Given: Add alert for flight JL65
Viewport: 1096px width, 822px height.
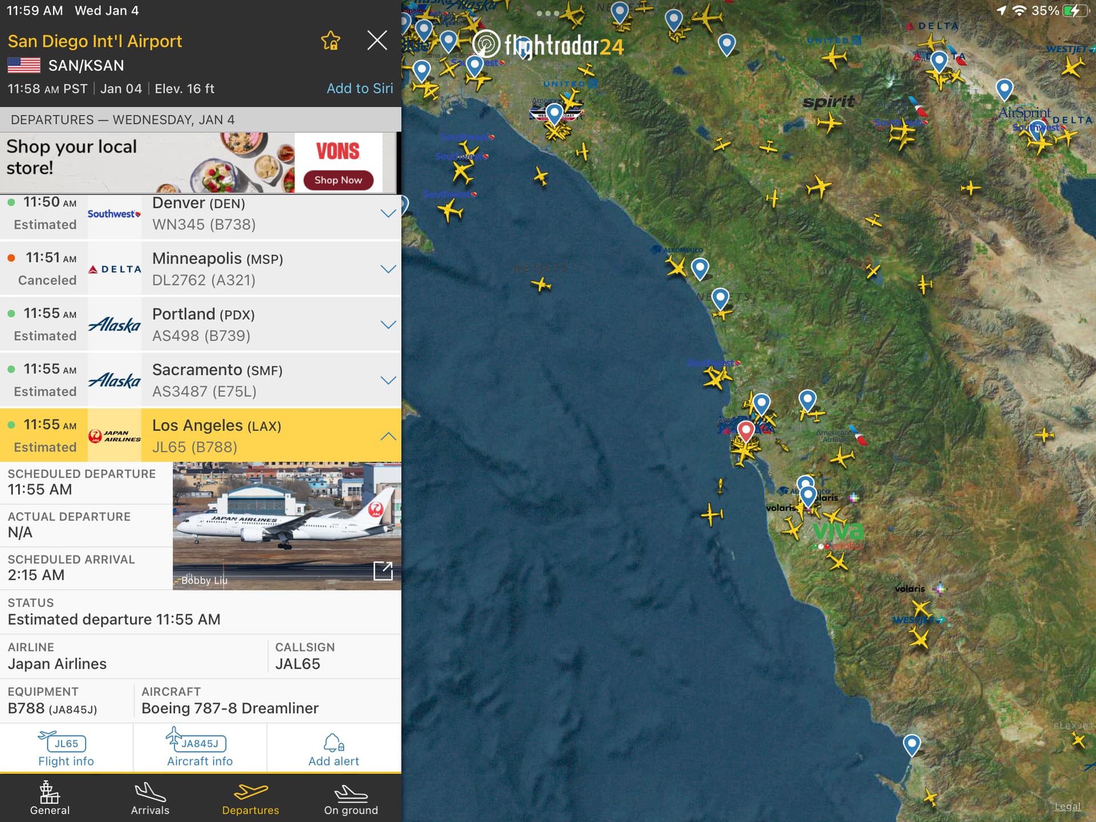Looking at the screenshot, I should click(334, 749).
